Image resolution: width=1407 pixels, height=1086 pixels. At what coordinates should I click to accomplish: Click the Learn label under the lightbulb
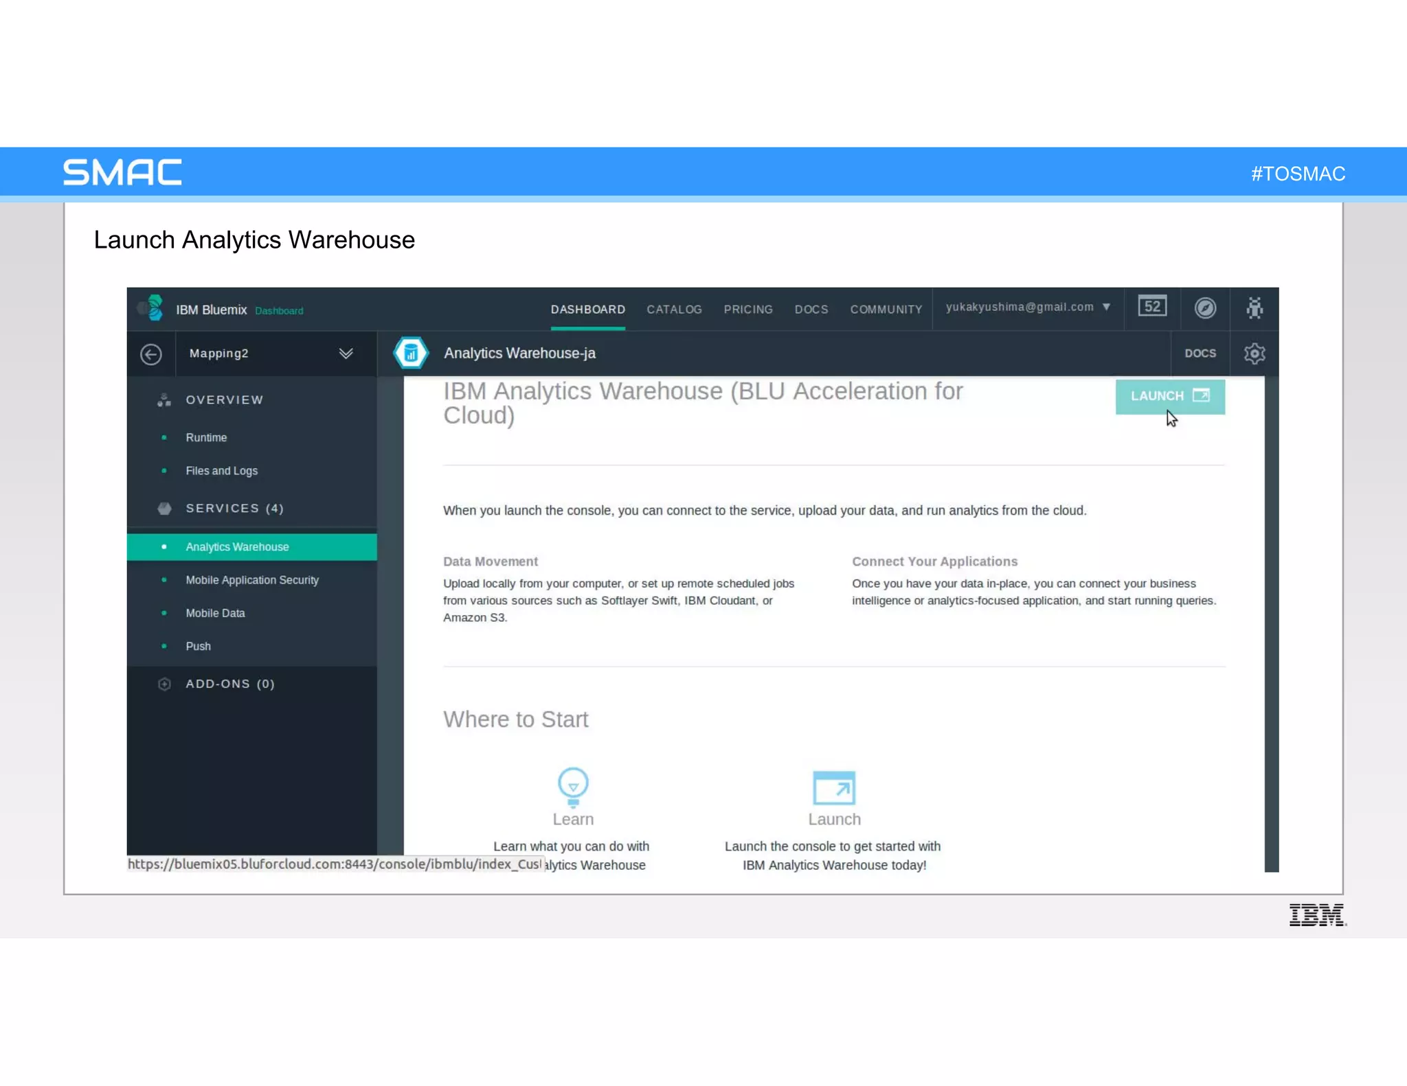click(573, 820)
